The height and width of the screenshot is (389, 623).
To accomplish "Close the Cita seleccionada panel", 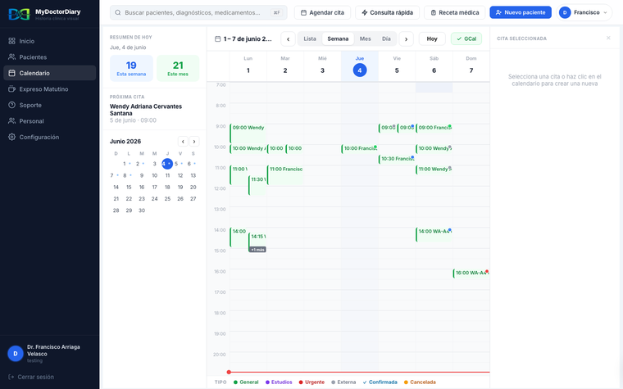I will tap(608, 38).
